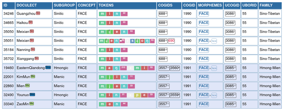The width and height of the screenshot is (284, 111).
Task: Click small face morpheme in EasternQiandong row
Action: click(214, 68)
